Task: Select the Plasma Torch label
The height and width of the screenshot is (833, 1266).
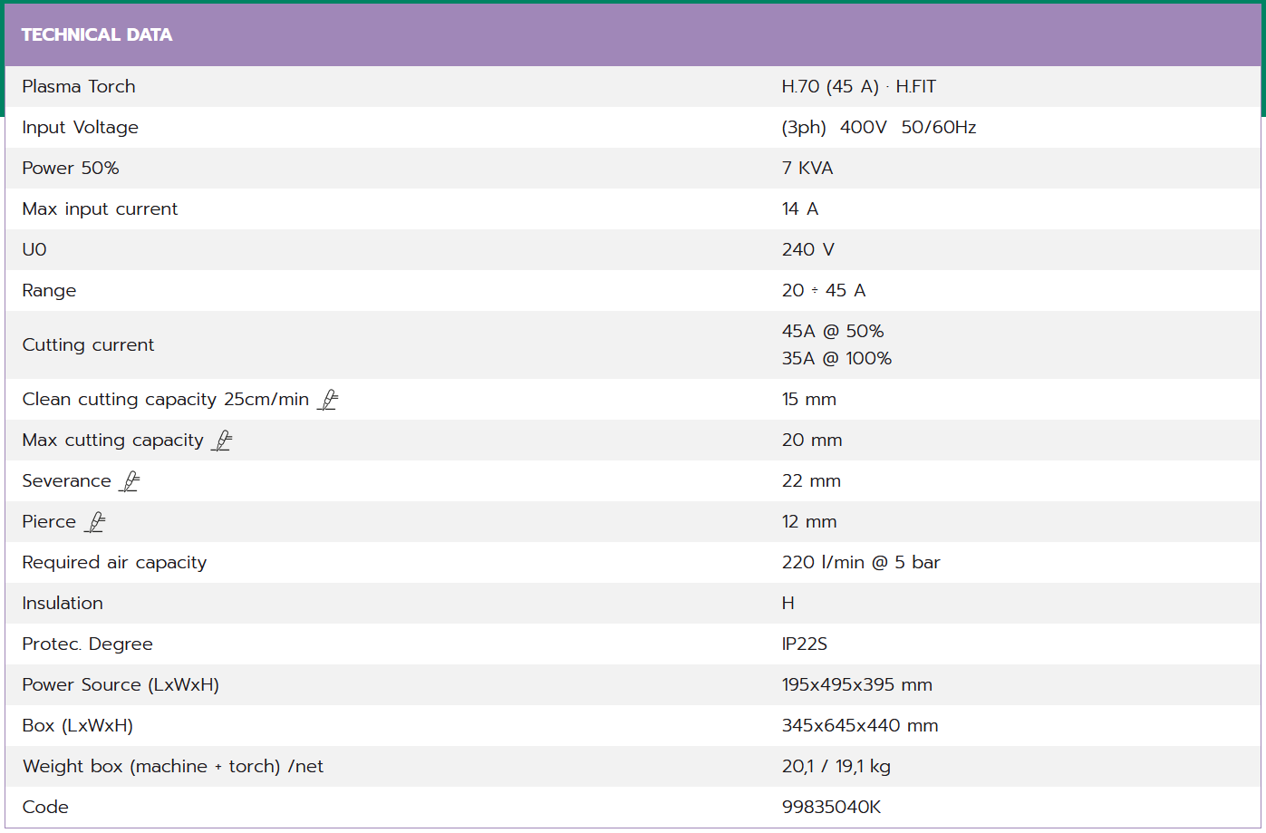Action: tap(79, 86)
